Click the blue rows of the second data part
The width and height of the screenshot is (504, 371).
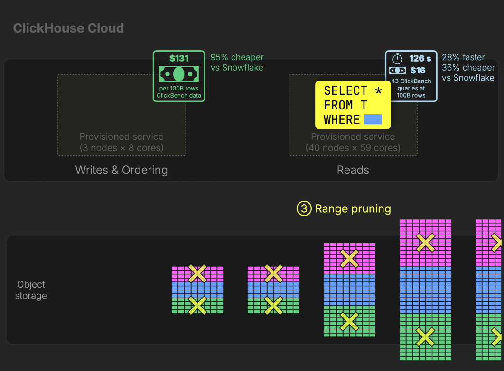pos(273,290)
